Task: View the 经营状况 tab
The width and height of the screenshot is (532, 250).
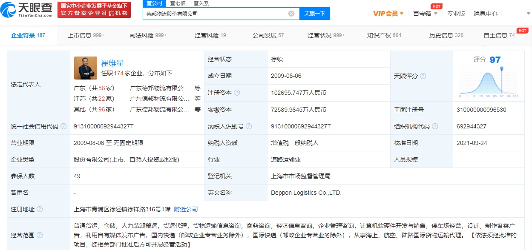Action: [326, 35]
